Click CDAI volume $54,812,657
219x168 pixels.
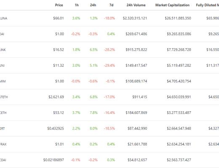click(x=137, y=160)
